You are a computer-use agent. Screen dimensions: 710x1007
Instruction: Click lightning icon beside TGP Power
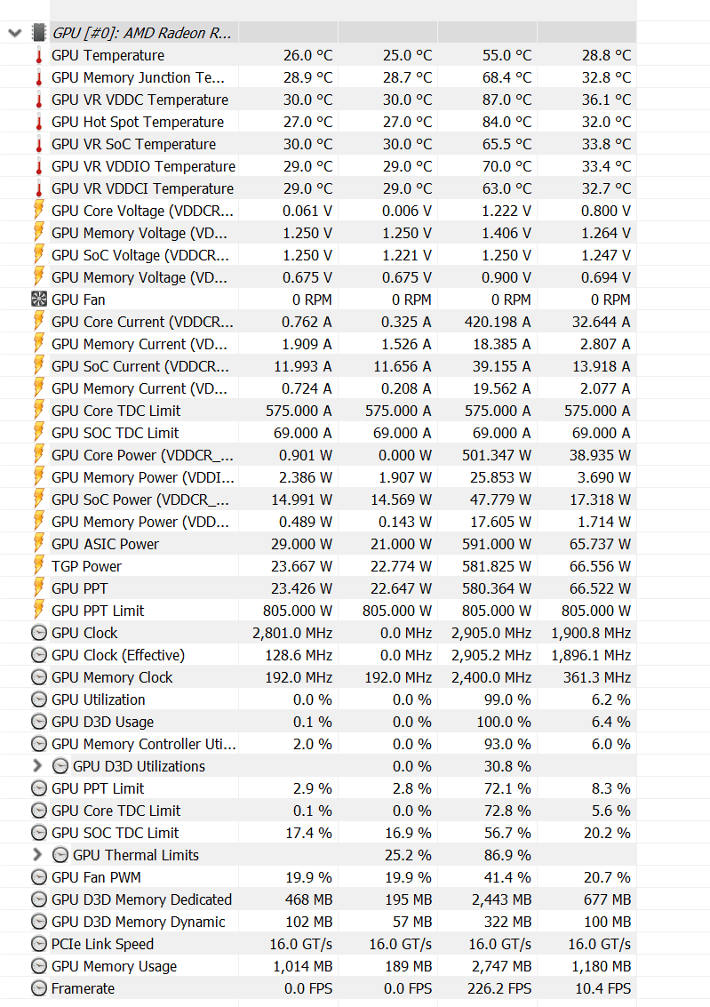[x=38, y=565]
